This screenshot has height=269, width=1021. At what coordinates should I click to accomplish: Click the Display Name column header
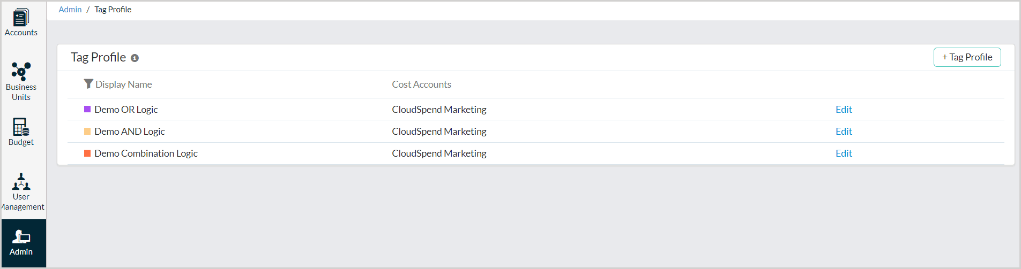123,84
